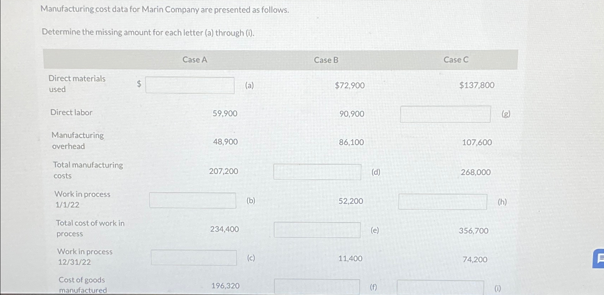The image size is (604, 295).
Task: Click the Total cost of work in process box for Case B
Action: click(x=317, y=230)
